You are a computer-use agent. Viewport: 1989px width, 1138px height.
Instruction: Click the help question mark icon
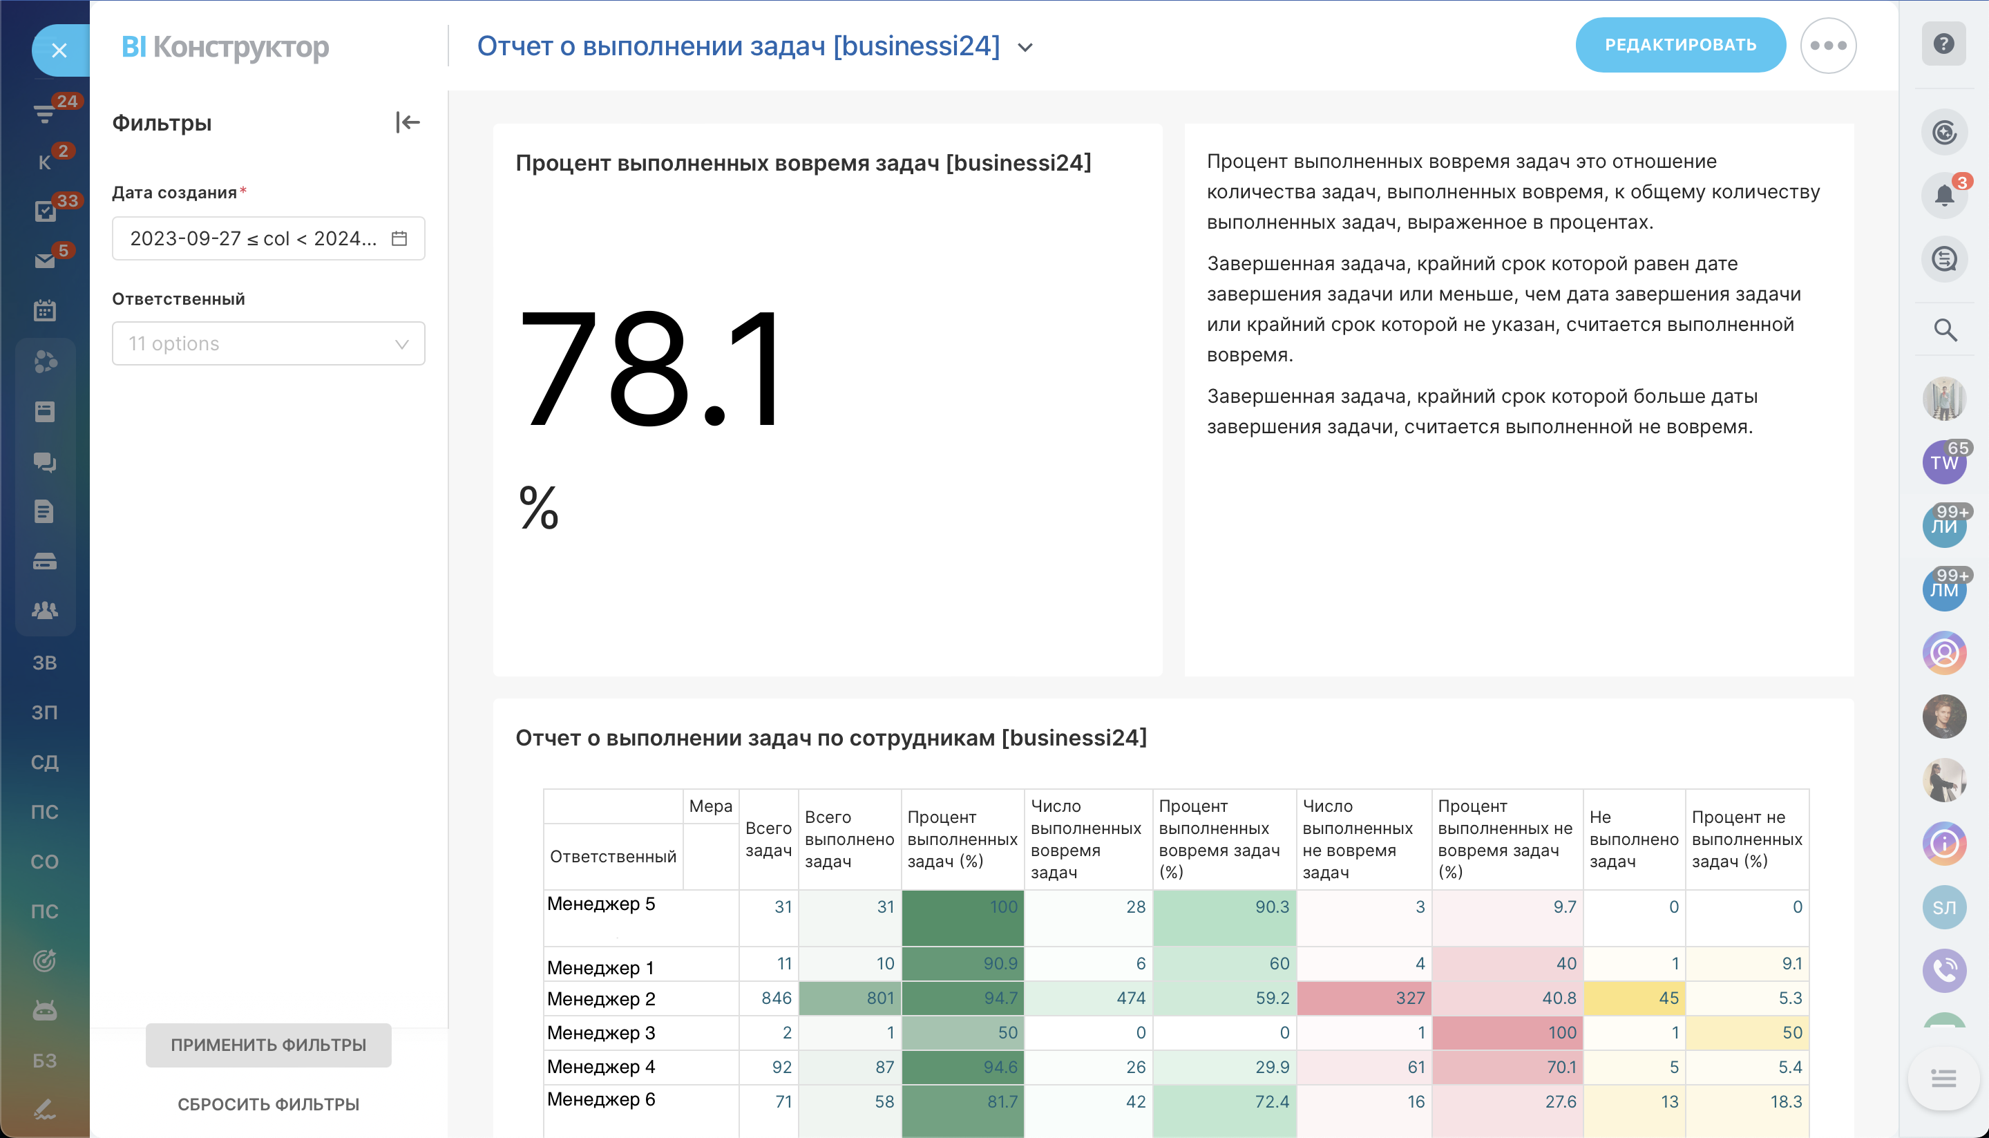1943,44
